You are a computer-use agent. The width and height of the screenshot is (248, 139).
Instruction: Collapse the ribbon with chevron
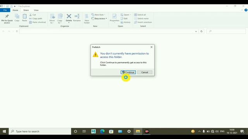[242, 10]
